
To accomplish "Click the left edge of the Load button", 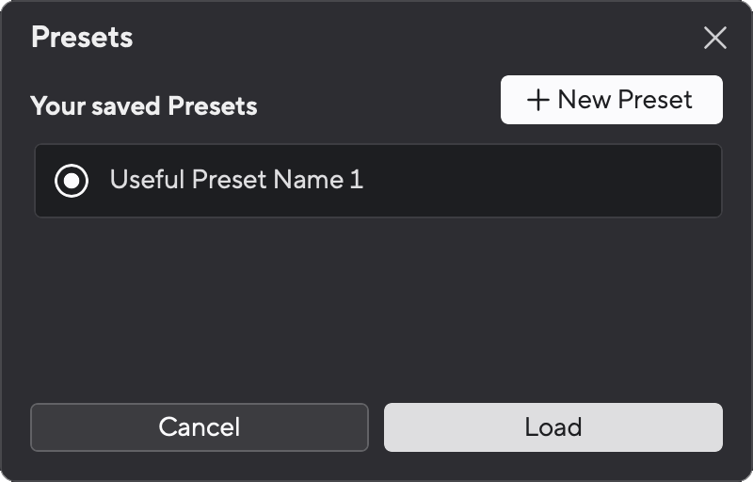I will (x=395, y=427).
